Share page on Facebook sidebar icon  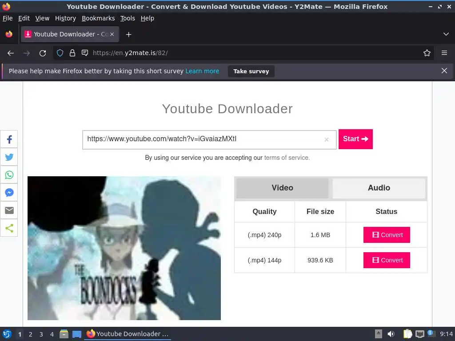click(9, 139)
